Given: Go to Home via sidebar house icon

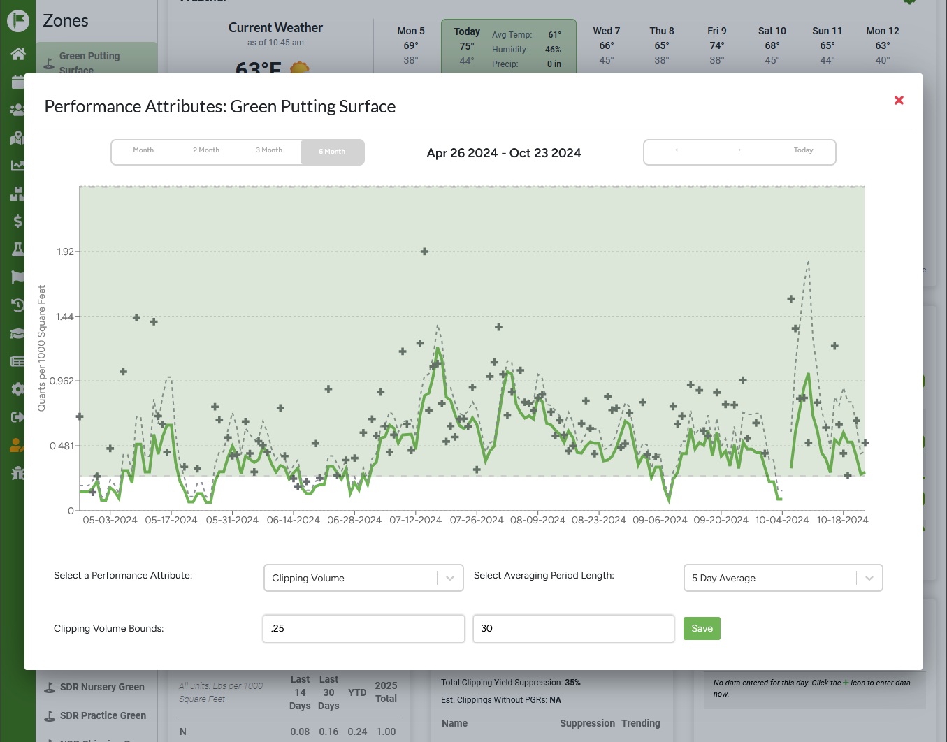Looking at the screenshot, I should click(18, 54).
